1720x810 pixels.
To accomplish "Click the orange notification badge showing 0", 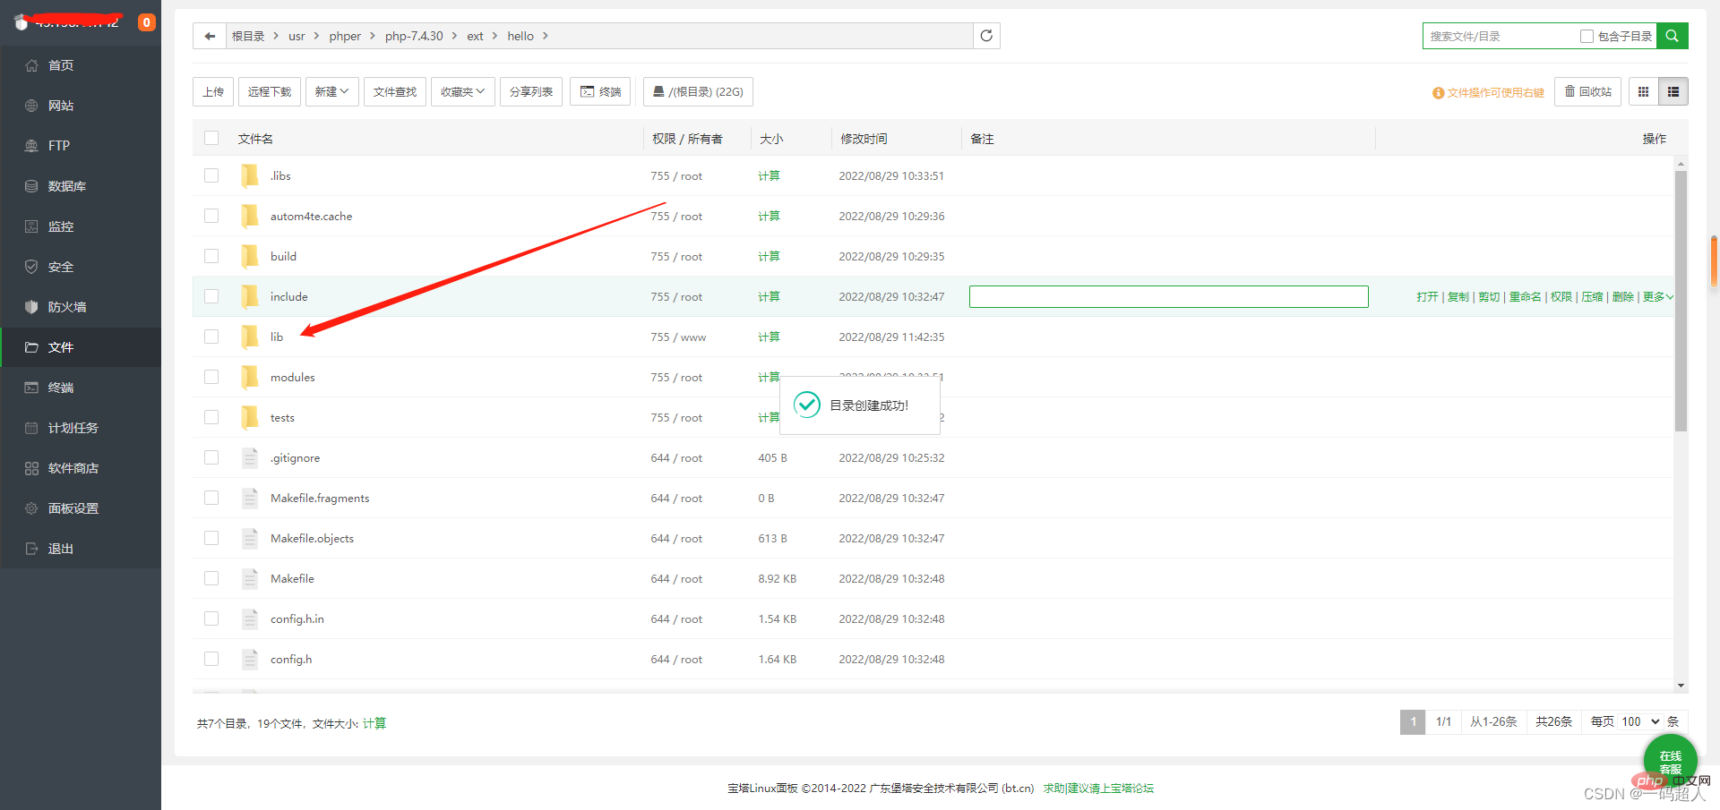I will (x=147, y=22).
